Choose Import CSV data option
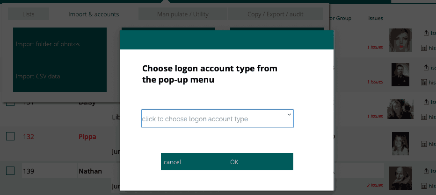 [x=38, y=76]
